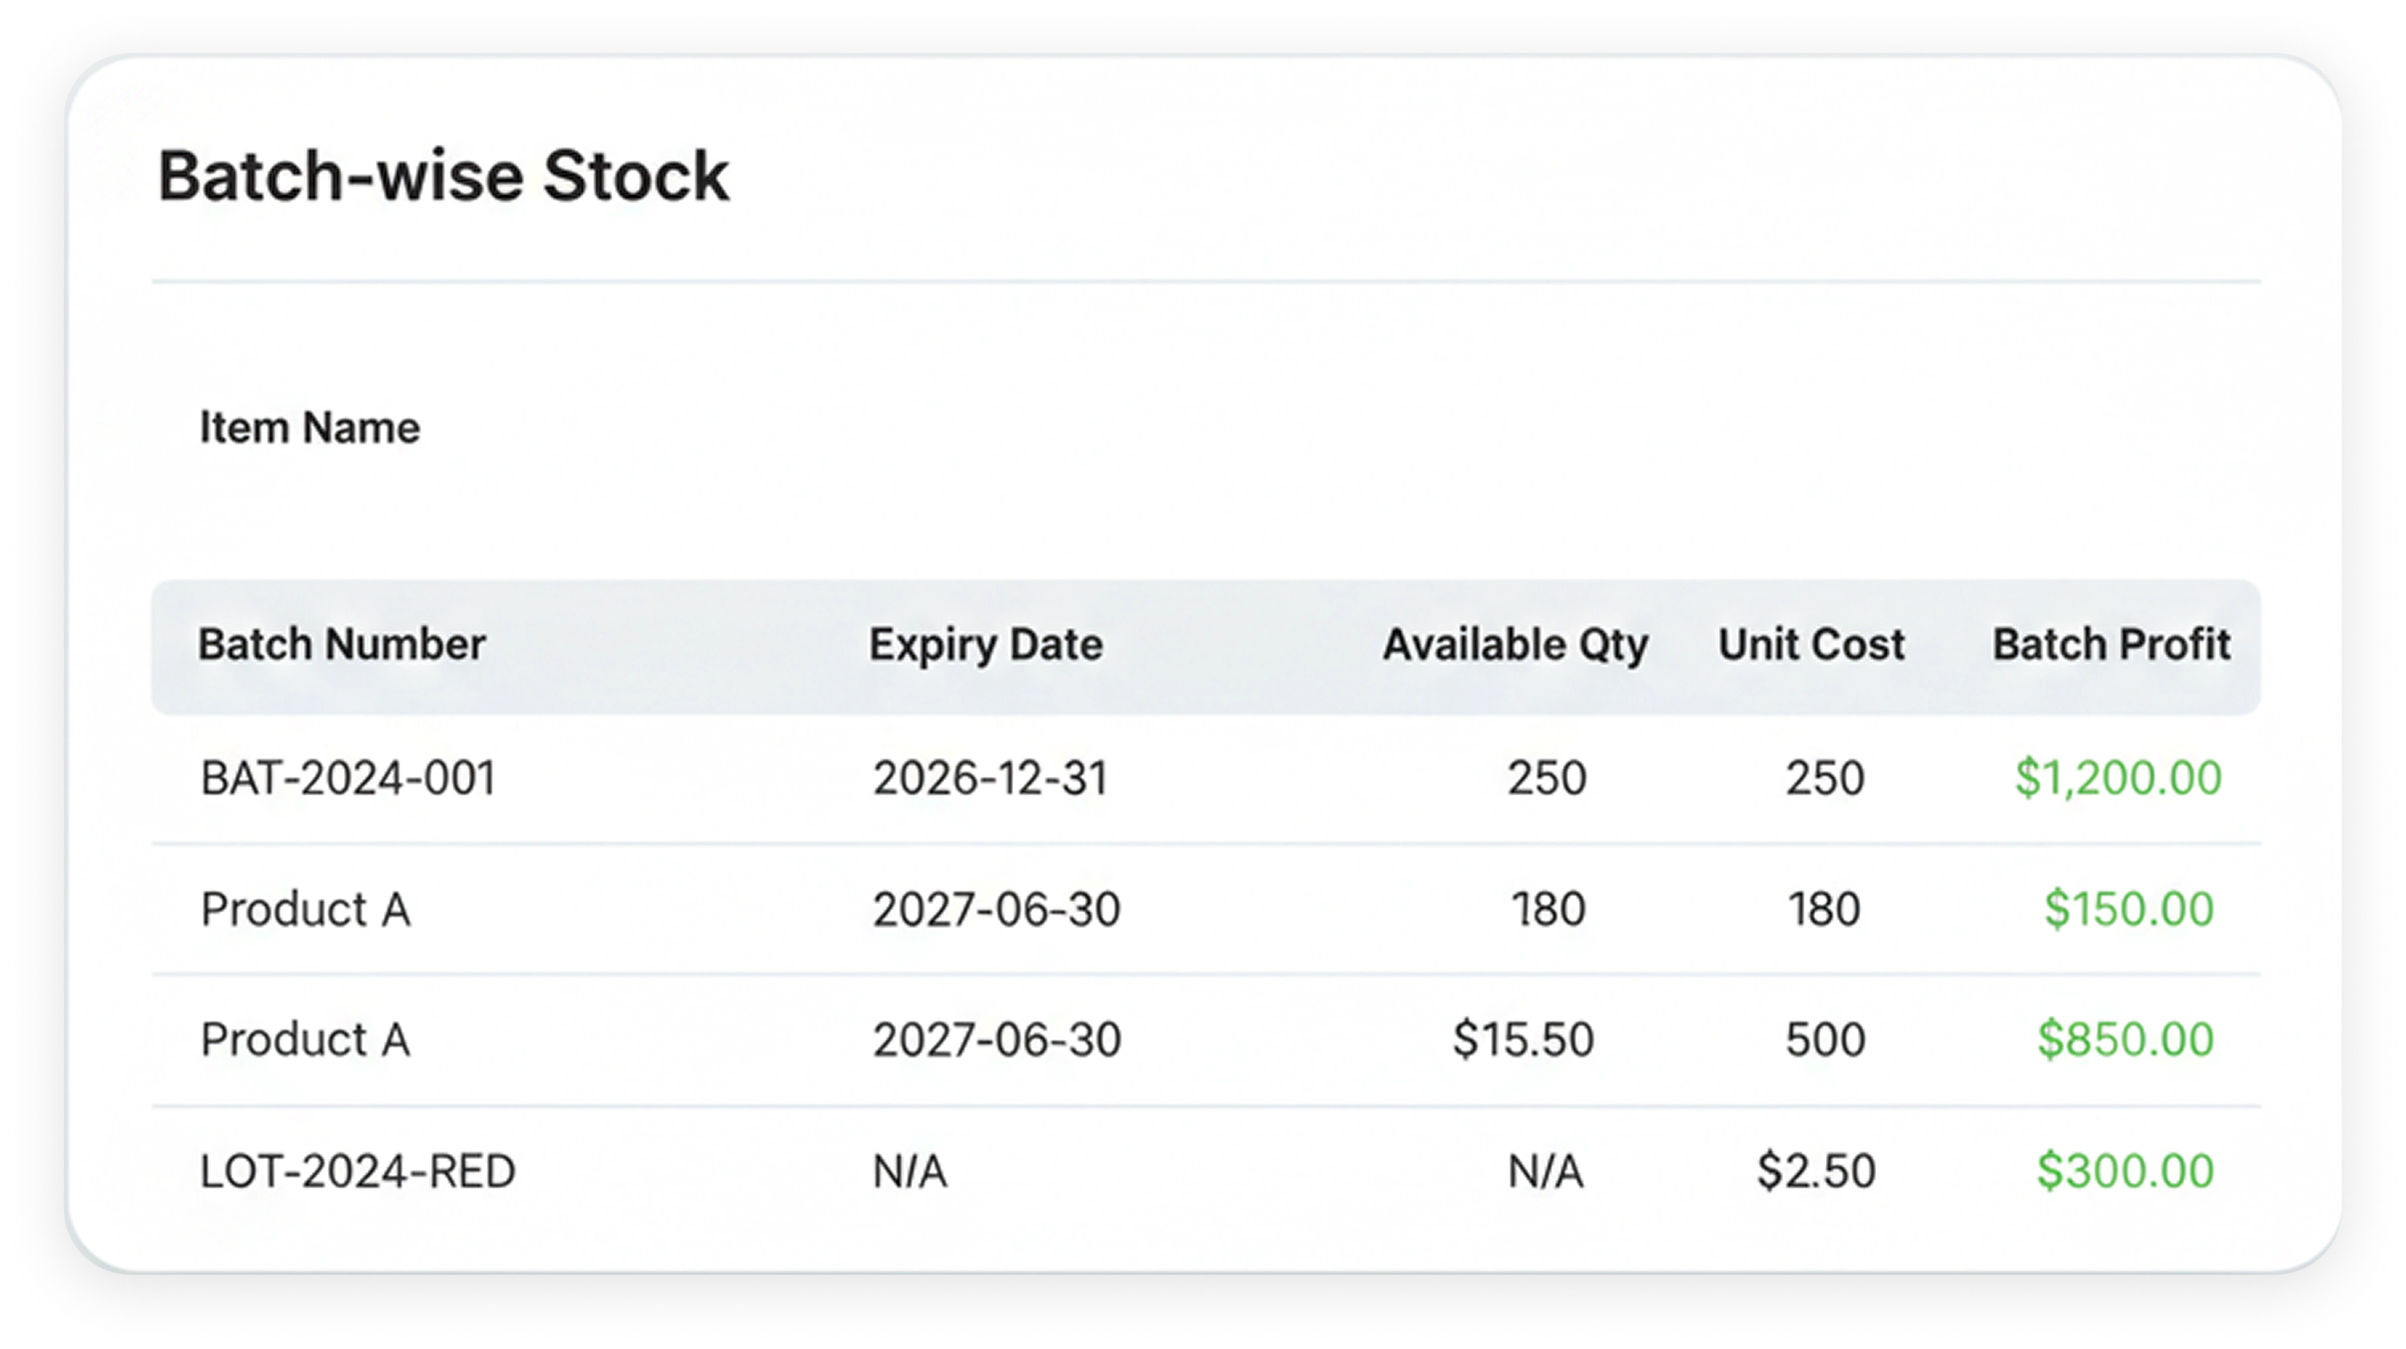Click Product A in the $850.00 row

pyautogui.click(x=305, y=1040)
